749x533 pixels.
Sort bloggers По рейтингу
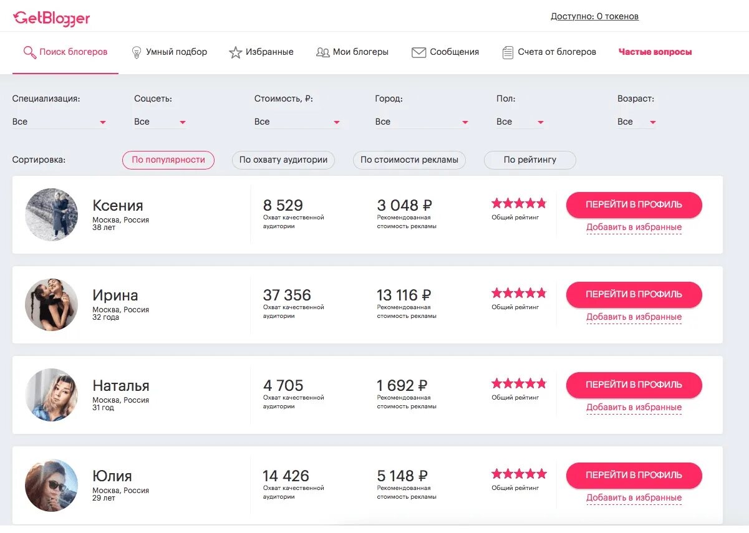tap(529, 160)
